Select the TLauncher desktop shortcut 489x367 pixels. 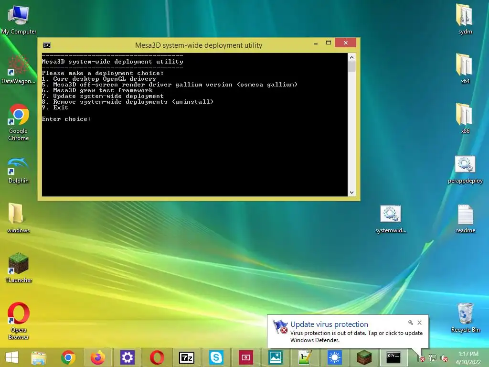[x=19, y=268]
